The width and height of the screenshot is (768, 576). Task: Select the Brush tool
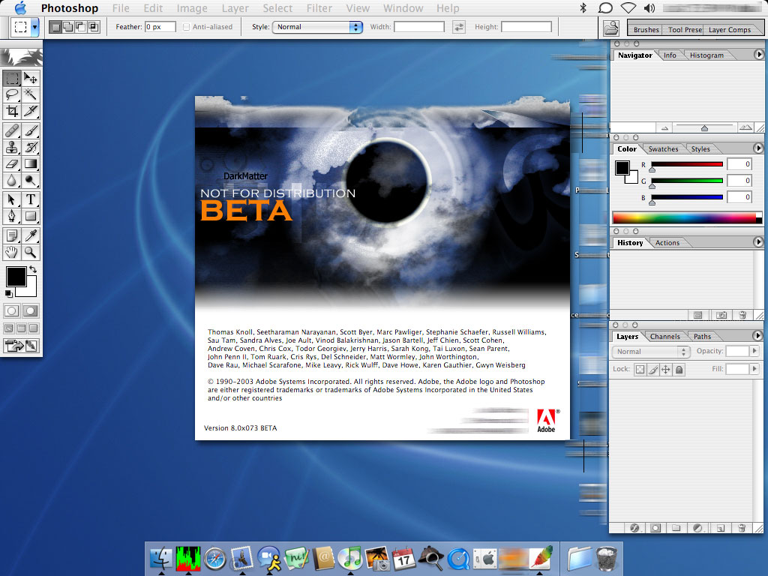(30, 130)
